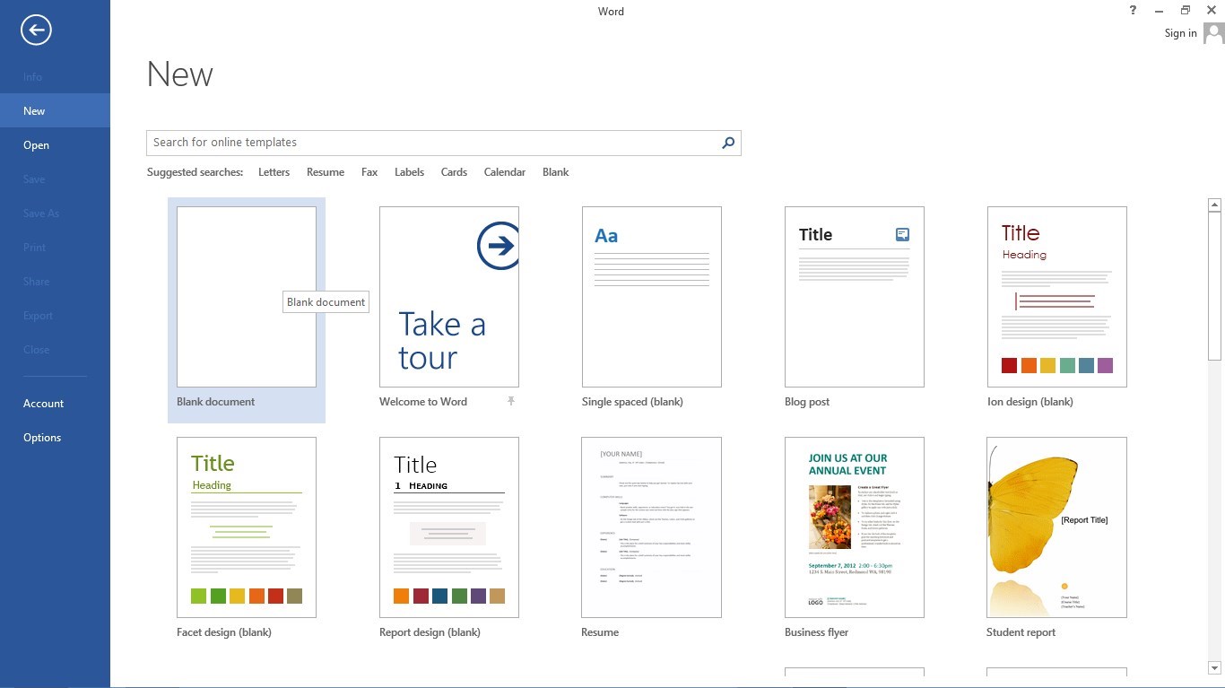This screenshot has width=1225, height=688.
Task: Click the "Welcome to Word" label
Action: [x=423, y=402]
